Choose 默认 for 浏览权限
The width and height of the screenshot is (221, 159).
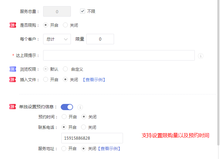pyautogui.click(x=46, y=69)
